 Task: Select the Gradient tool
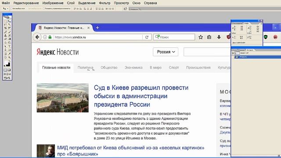coord(9,39)
